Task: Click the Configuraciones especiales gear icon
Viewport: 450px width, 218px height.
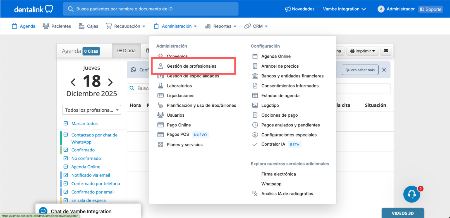Action: tap(255, 135)
